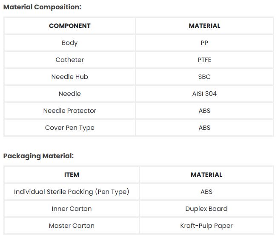Viewport: 278px width, 241px height.
Task: Select the ITEM column header
Action: 72,175
